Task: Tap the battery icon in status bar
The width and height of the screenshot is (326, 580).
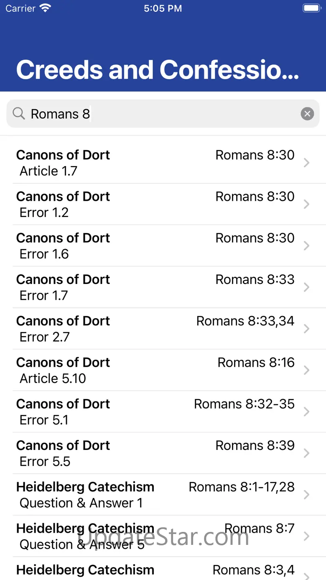Action: click(311, 8)
